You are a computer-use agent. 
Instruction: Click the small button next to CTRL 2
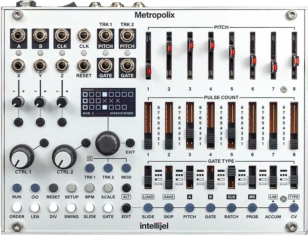click(86, 143)
